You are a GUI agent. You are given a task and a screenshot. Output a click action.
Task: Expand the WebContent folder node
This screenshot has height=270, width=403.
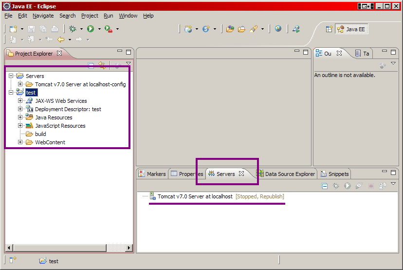(20, 142)
